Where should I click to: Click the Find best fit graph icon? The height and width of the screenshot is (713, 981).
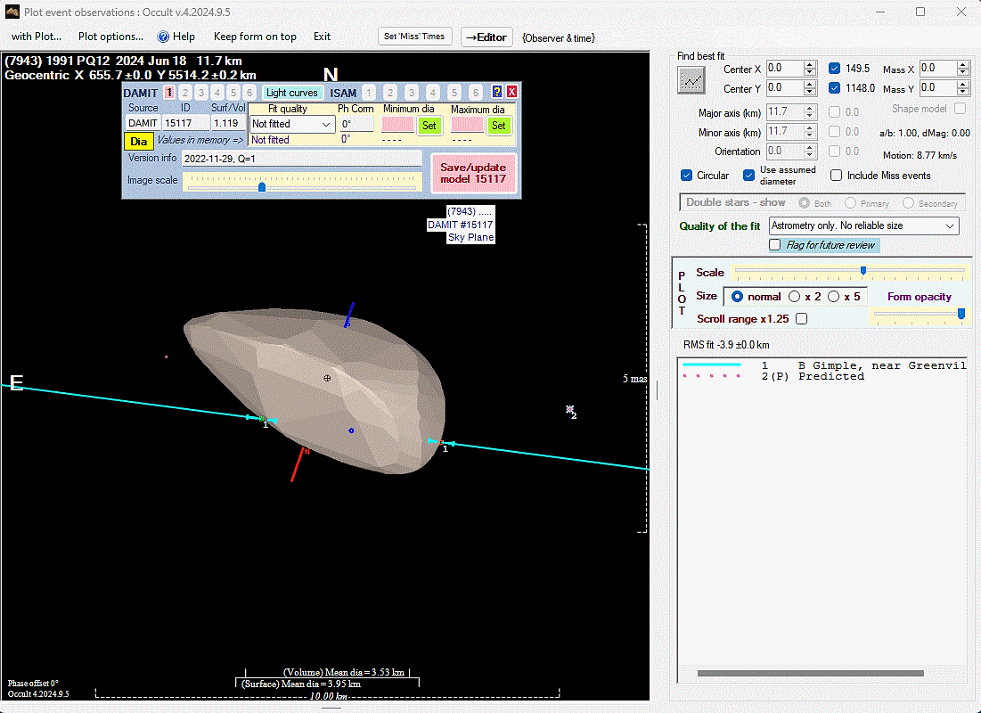point(691,80)
